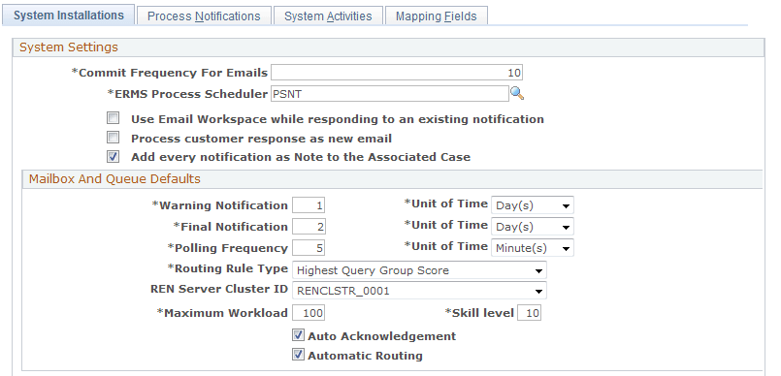Click the Warning Notification value field

[x=309, y=205]
